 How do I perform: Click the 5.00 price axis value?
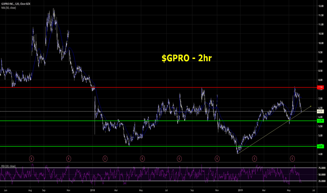point(321,135)
